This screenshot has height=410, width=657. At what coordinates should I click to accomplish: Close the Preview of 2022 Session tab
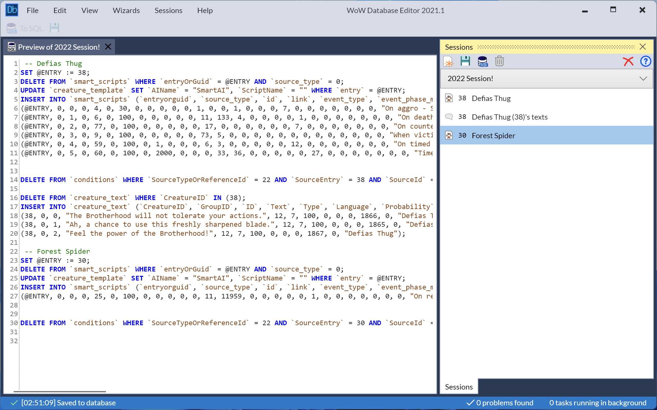coord(108,47)
